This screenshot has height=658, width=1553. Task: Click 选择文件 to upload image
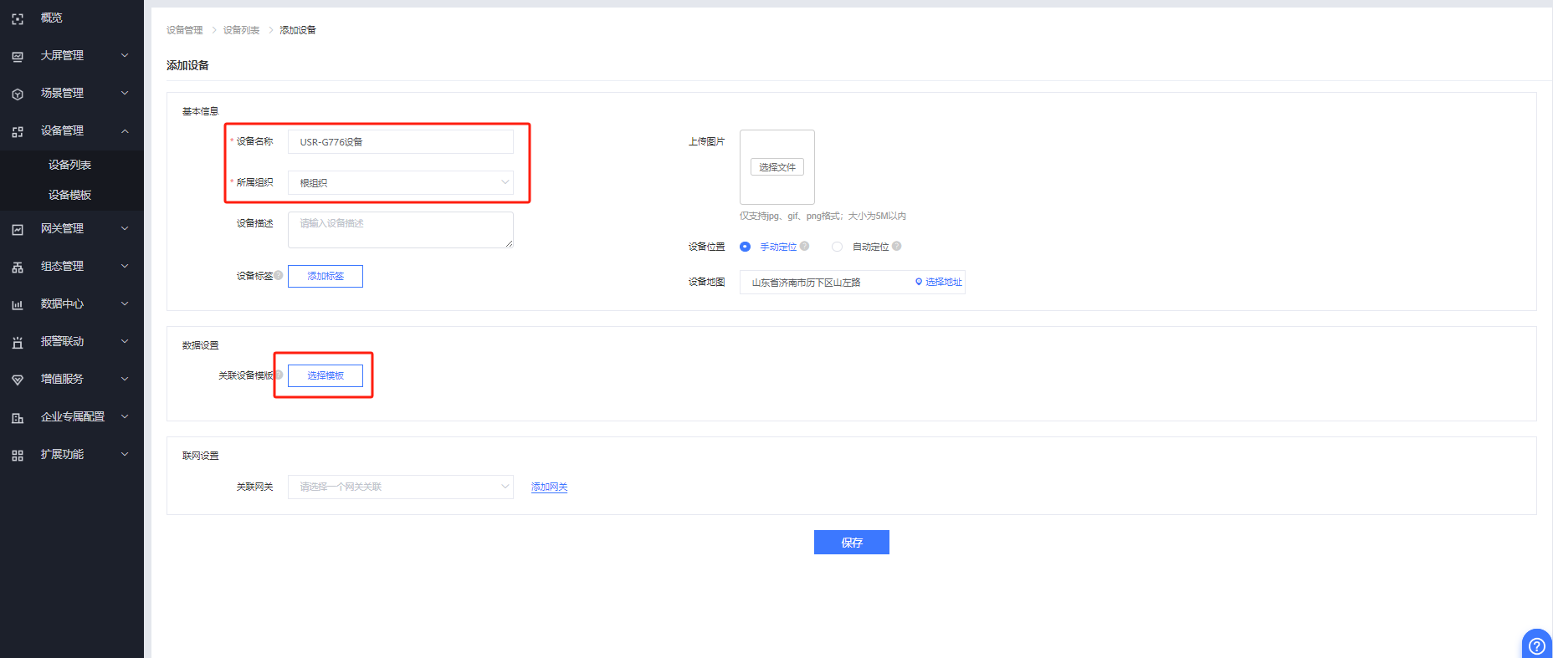[x=776, y=167]
